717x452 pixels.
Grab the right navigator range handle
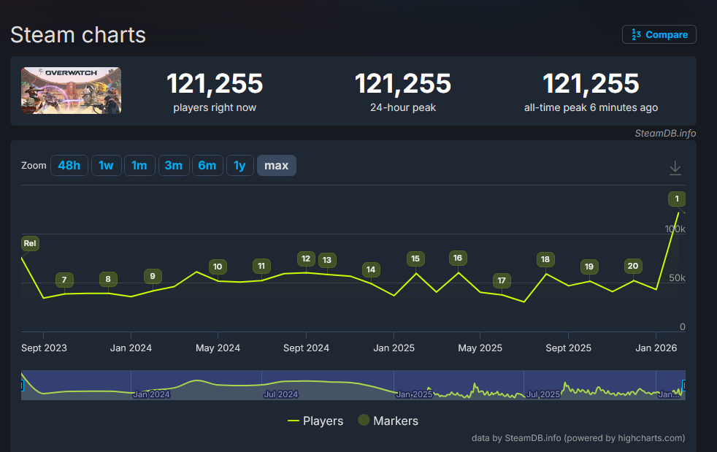pos(683,386)
